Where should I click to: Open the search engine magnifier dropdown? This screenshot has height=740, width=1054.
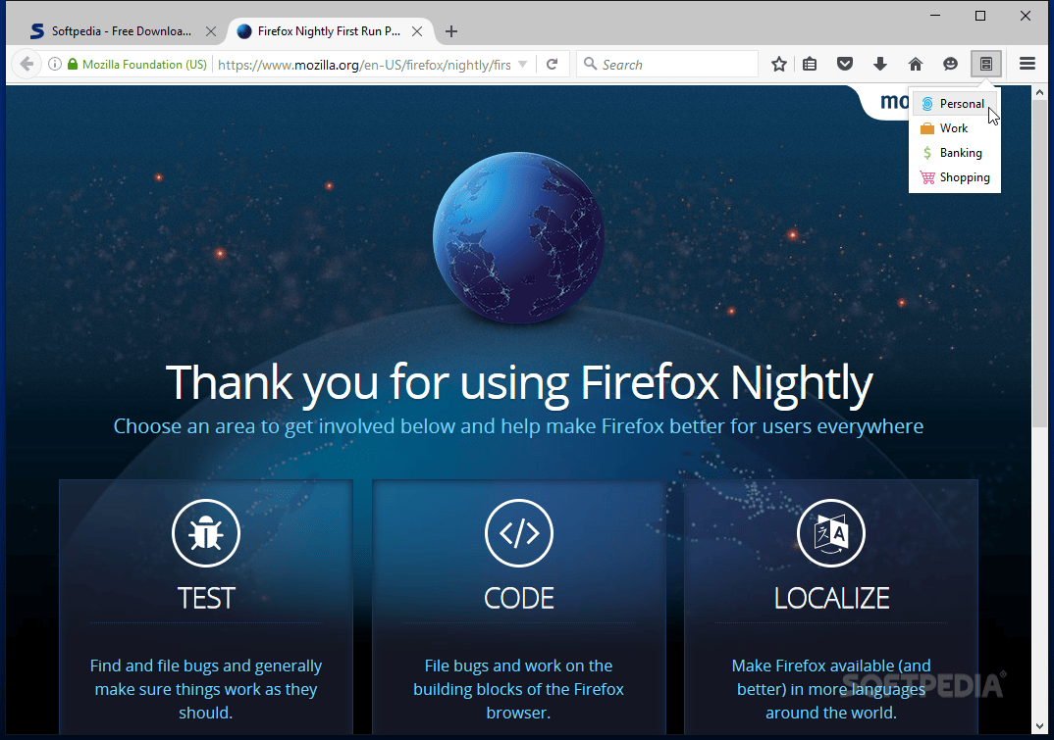click(x=590, y=64)
